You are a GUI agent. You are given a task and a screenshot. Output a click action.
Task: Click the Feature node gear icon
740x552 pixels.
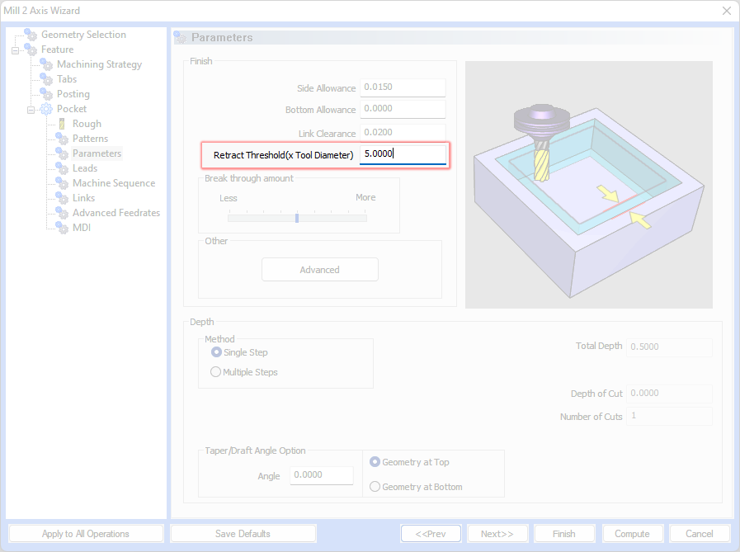coord(31,50)
